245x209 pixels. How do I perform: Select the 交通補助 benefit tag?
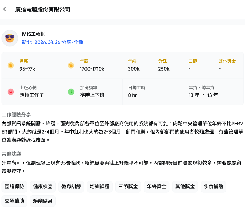coord(14,201)
